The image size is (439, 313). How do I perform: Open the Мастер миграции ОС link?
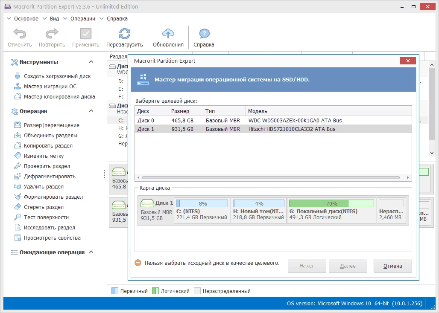coord(50,87)
